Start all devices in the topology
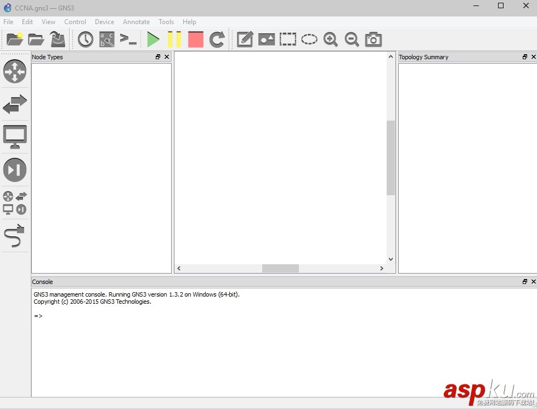Screen dimensions: 537x409 point(153,39)
